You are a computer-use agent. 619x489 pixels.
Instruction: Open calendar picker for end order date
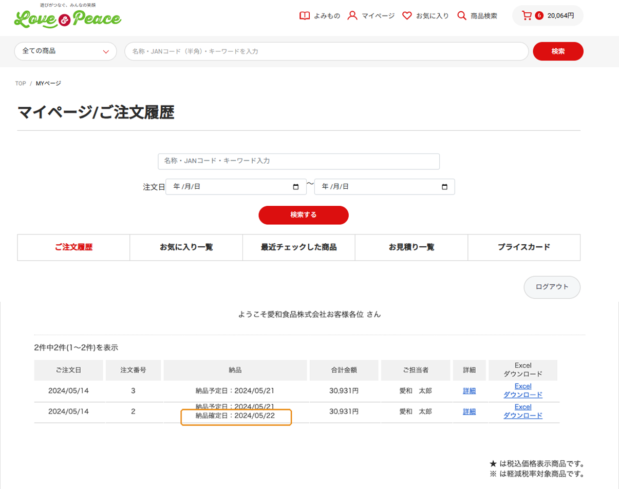point(444,187)
